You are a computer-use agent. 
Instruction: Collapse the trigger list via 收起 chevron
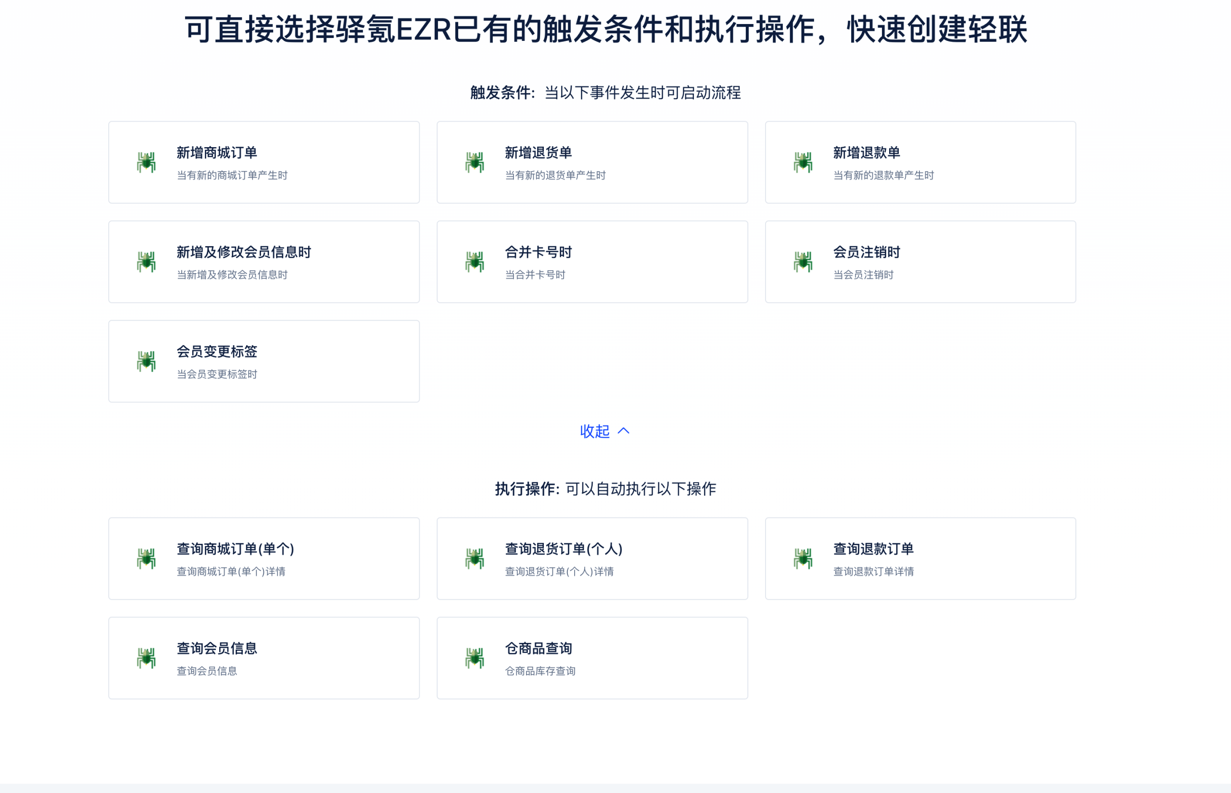point(624,431)
